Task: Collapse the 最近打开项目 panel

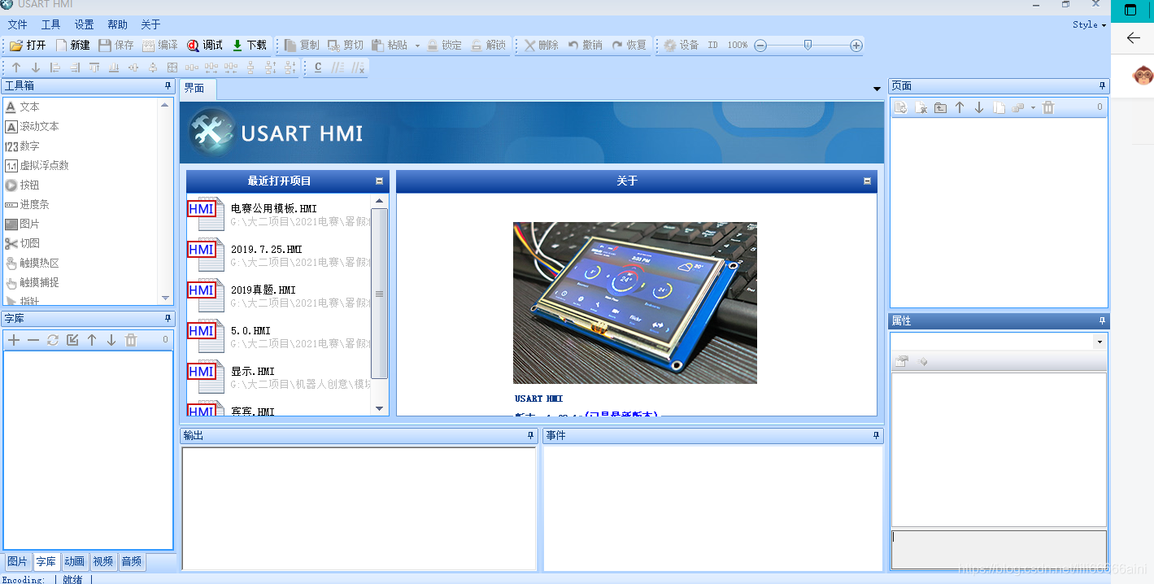Action: [x=379, y=181]
